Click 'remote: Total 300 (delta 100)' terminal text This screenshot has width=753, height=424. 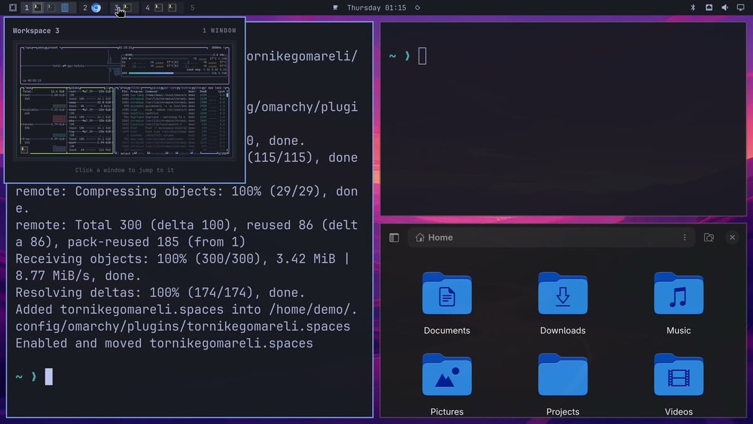click(126, 224)
